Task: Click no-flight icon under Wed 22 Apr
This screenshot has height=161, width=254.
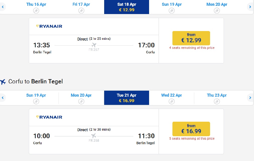Action: coord(171,101)
